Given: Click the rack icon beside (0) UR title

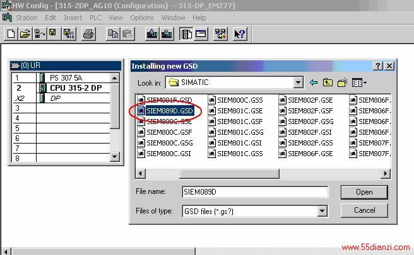Looking at the screenshot, I should [x=15, y=65].
